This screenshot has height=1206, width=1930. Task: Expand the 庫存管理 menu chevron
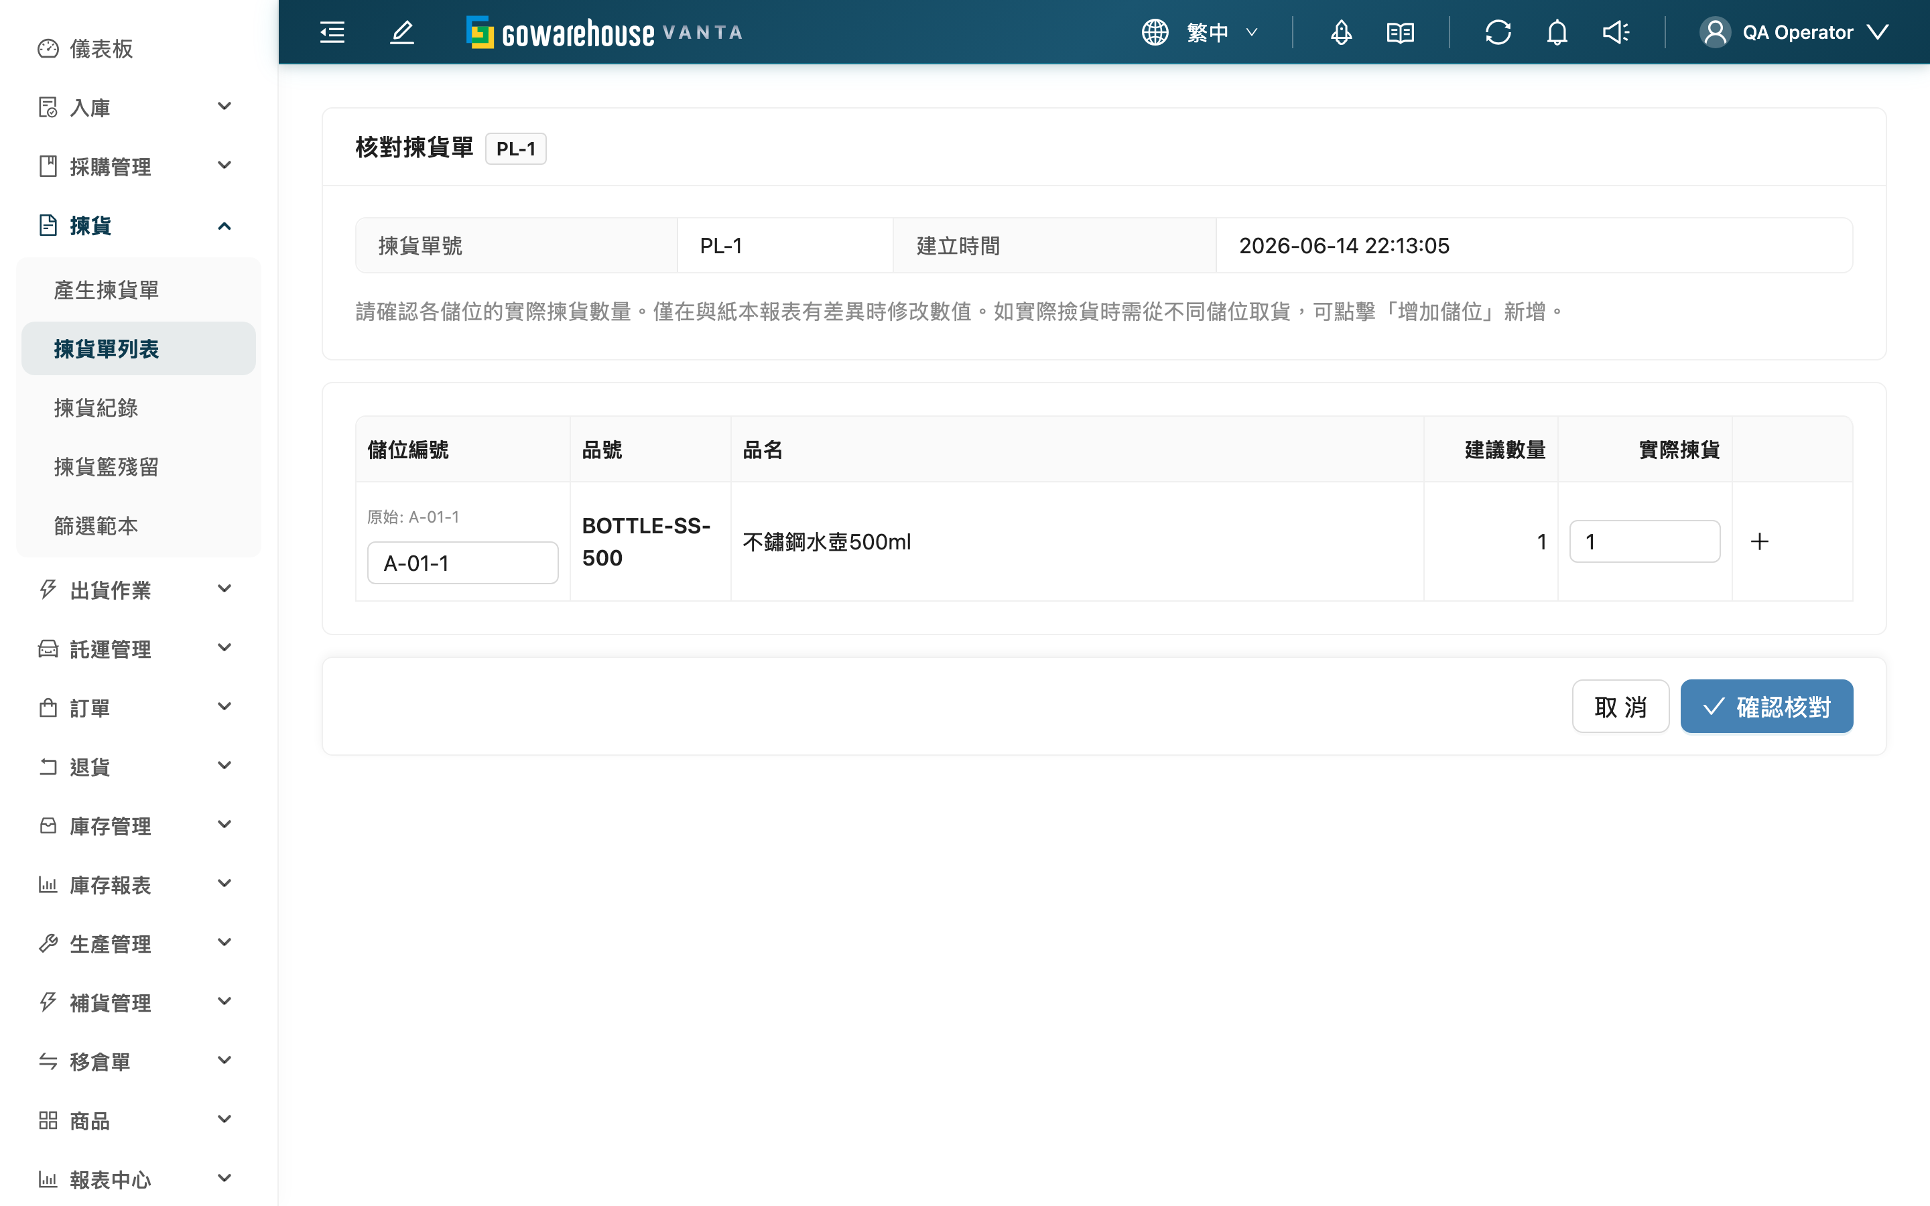click(224, 825)
